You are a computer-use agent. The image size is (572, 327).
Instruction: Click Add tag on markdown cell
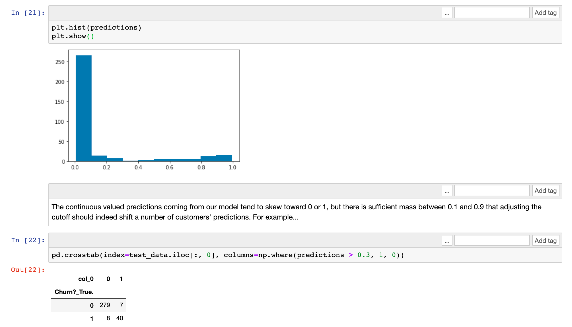(x=545, y=191)
